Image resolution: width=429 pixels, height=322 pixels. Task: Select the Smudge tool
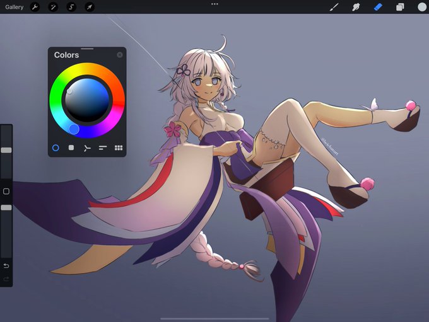(356, 7)
